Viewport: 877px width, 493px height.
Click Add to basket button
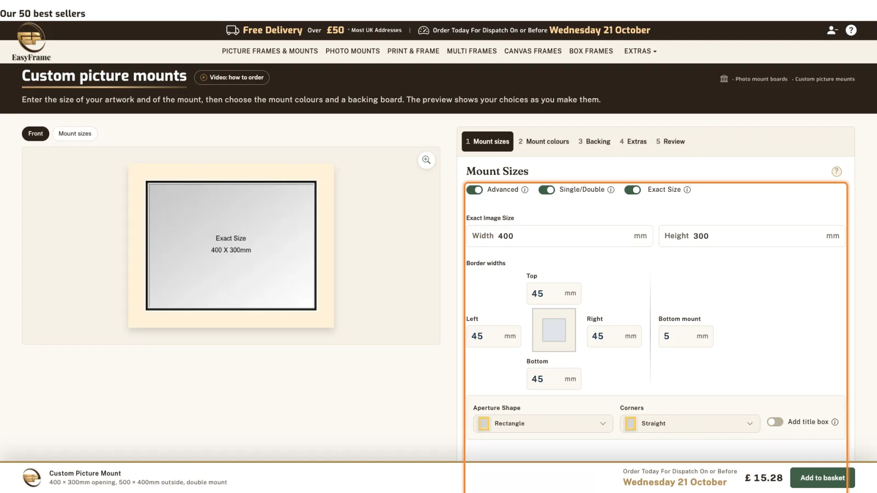coord(822,478)
